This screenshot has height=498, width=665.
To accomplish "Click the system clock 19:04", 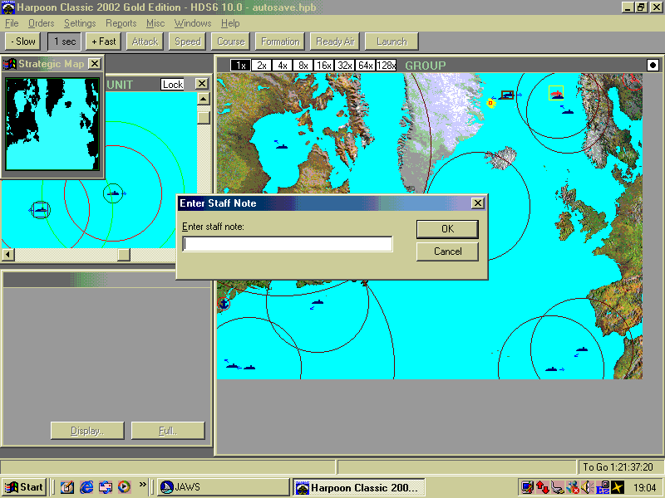I will coord(644,488).
